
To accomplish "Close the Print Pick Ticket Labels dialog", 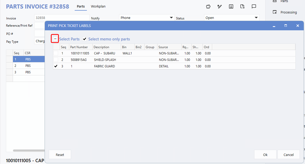I will [x=298, y=26].
